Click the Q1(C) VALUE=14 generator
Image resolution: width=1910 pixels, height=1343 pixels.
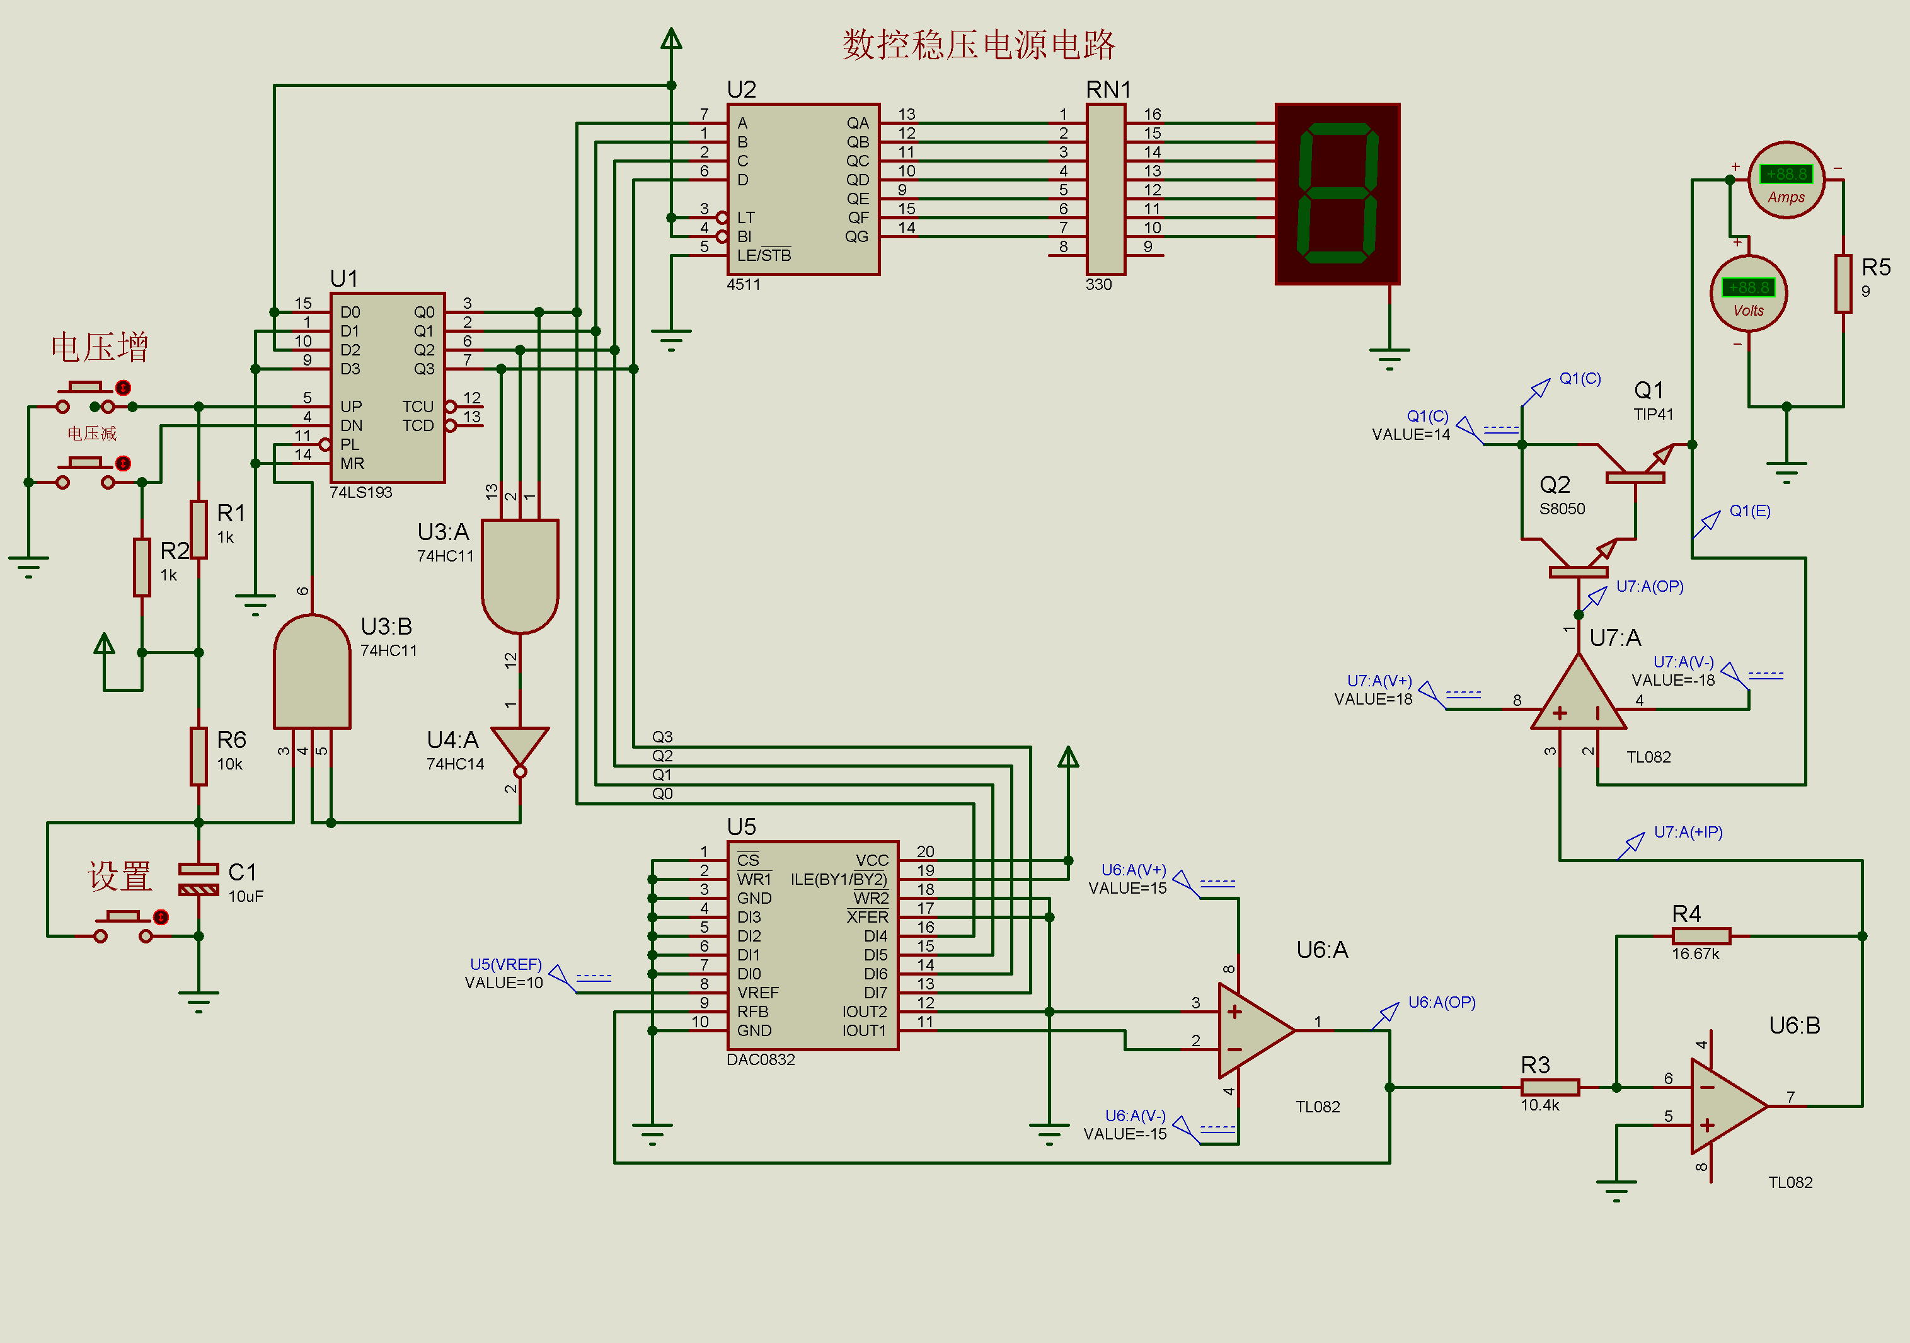(1470, 430)
